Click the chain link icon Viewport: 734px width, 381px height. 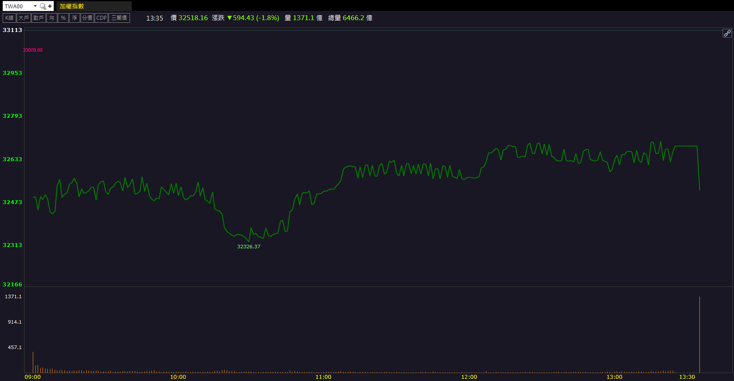[x=727, y=33]
